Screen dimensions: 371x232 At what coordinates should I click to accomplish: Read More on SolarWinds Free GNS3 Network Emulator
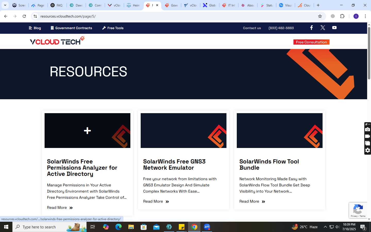coord(156,201)
